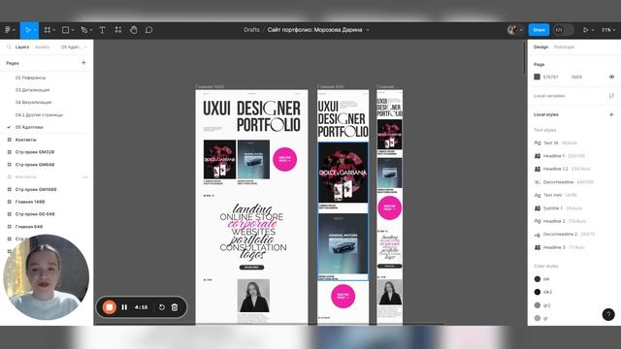Select the Comment tool
Image resolution: width=621 pixels, height=349 pixels.
(148, 30)
